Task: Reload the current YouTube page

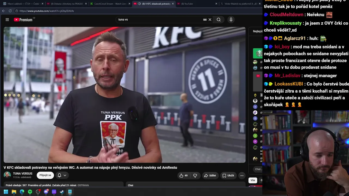Action: pyautogui.click(x=10, y=11)
